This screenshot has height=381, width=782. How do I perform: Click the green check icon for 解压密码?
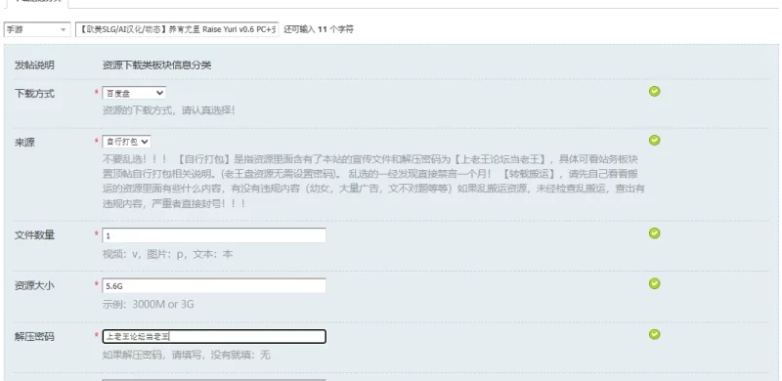tap(654, 334)
